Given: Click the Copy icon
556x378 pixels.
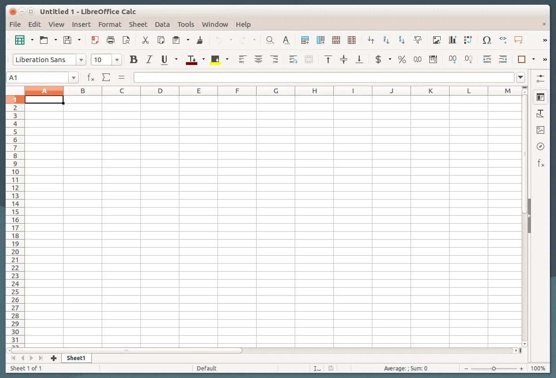Looking at the screenshot, I should click(x=161, y=40).
